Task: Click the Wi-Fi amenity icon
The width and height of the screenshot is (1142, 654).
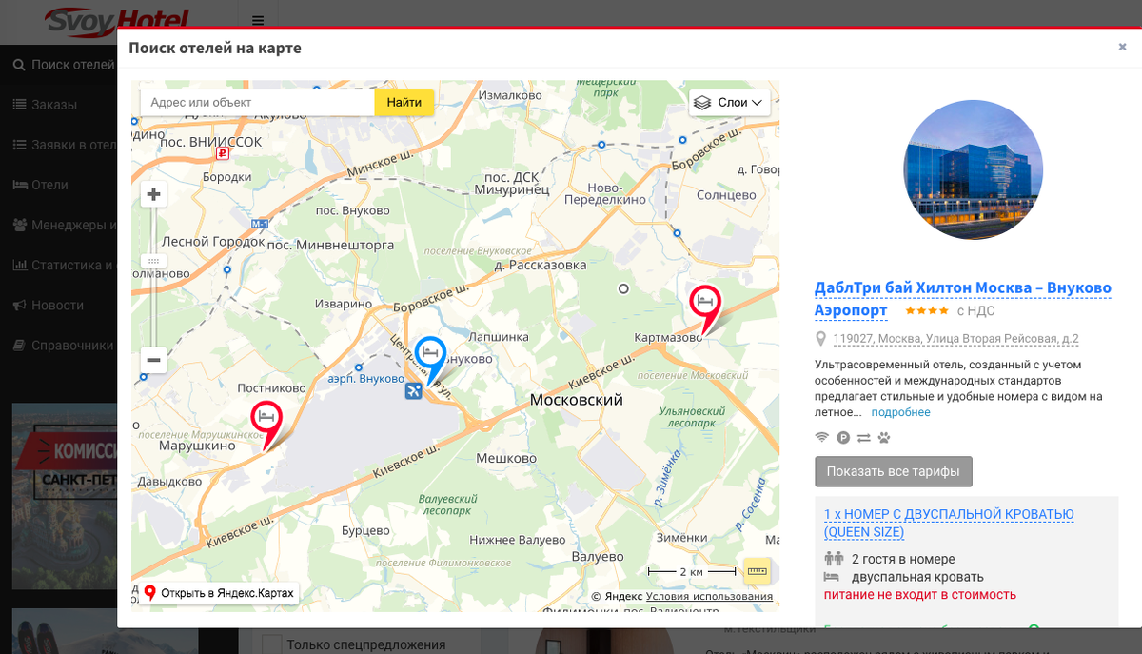Action: pos(822,438)
